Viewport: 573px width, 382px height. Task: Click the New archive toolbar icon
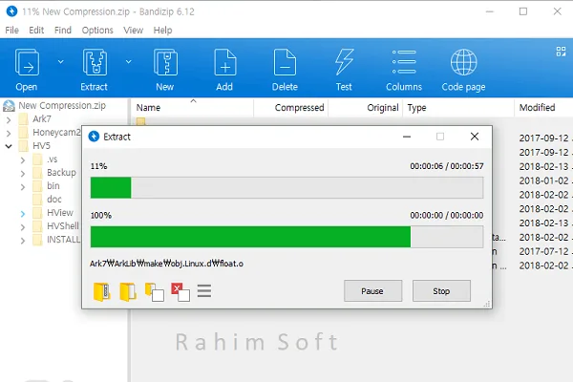point(165,62)
